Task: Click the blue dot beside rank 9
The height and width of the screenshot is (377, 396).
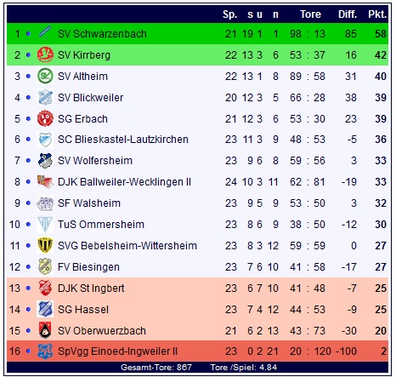Action: coord(28,203)
